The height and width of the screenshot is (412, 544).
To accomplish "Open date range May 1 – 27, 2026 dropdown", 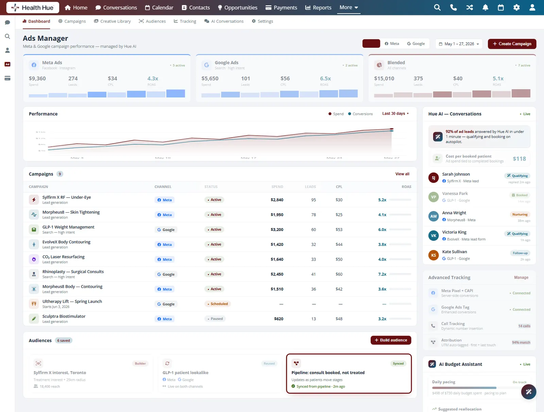I will 459,44.
